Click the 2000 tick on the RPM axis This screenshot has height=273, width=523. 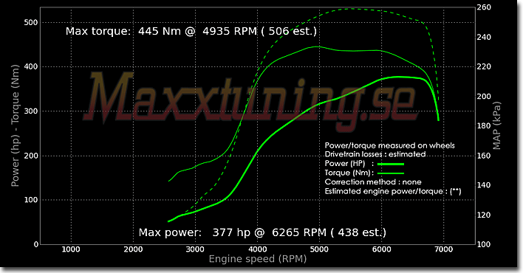pyautogui.click(x=133, y=249)
